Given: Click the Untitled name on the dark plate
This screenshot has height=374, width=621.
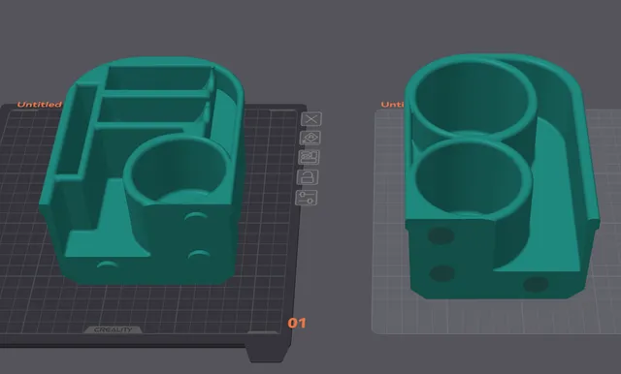Looking at the screenshot, I should tap(40, 105).
